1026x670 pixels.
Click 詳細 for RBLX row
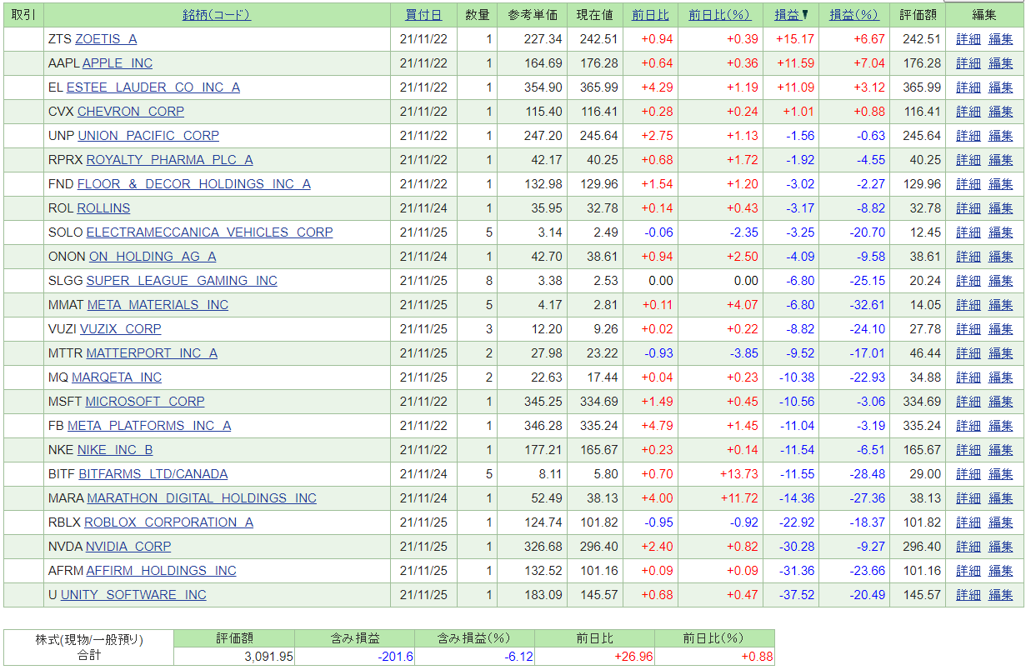(968, 522)
